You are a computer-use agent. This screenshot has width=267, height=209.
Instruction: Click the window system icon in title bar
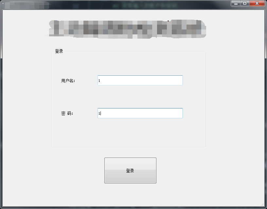tap(3, 4)
